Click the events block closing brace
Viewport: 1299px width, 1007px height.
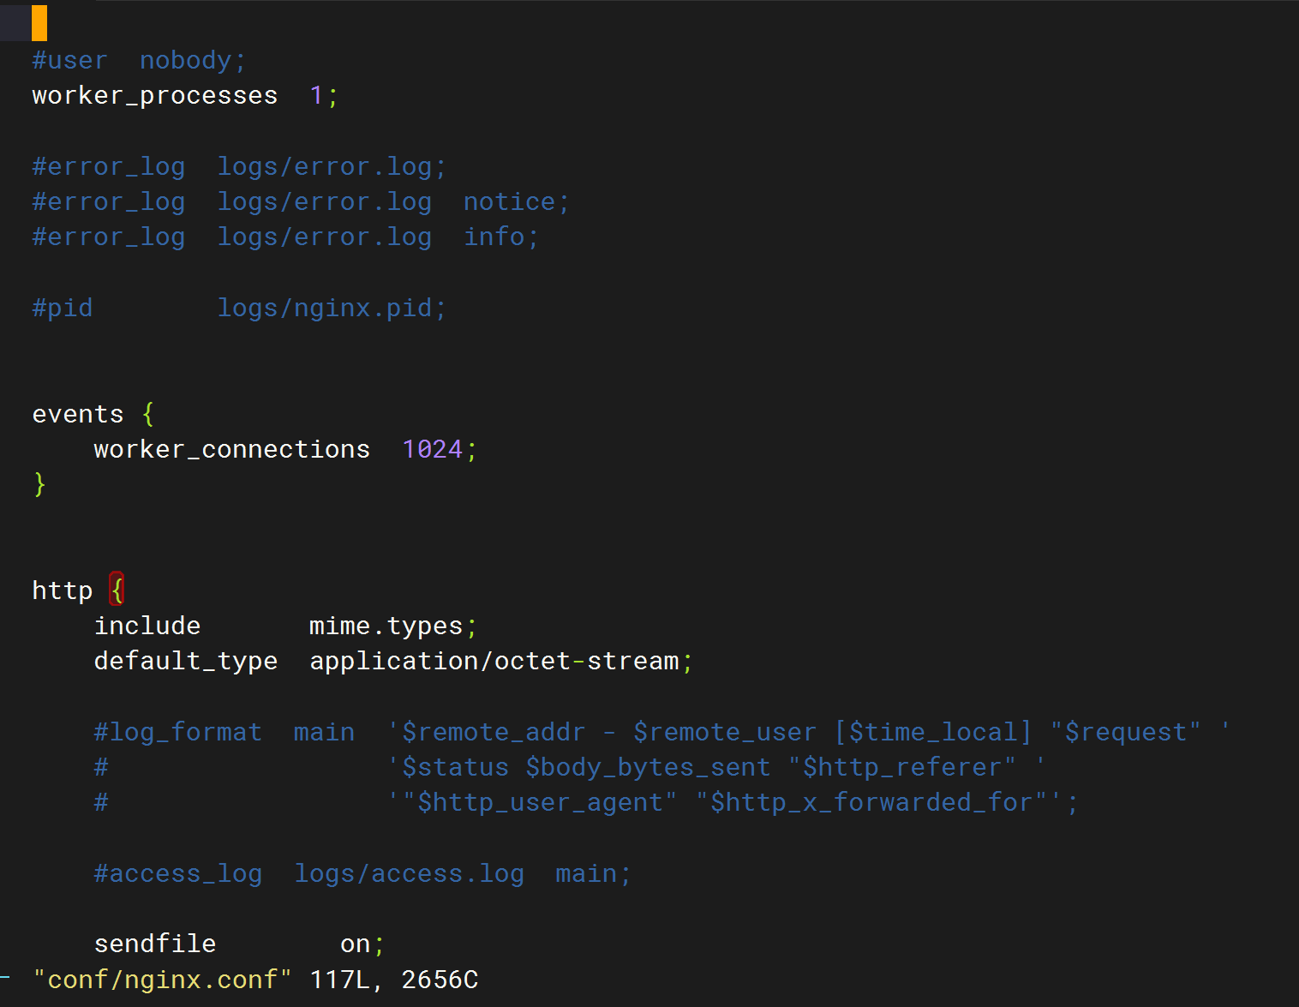(x=39, y=484)
